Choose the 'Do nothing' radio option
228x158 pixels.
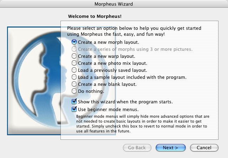pyautogui.click(x=74, y=91)
